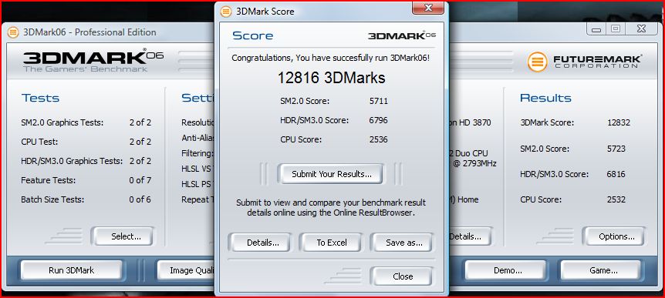Click 3DMark06 - Professional Edition title text
665x298 pixels.
point(89,32)
